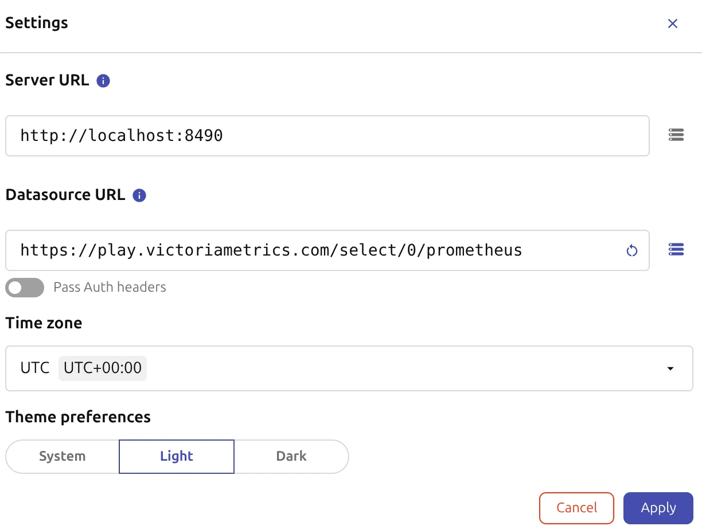Close the Settings dialog with the X icon

[x=673, y=23]
